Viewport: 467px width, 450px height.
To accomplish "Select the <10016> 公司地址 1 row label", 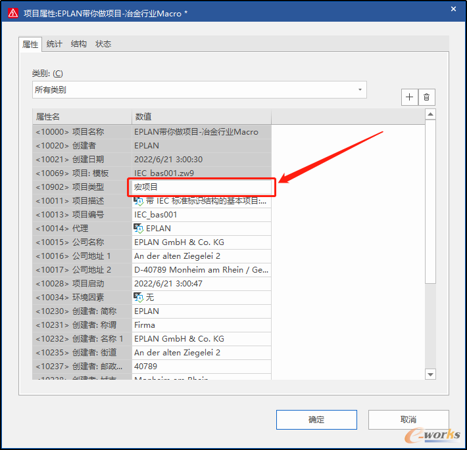I will coord(82,256).
